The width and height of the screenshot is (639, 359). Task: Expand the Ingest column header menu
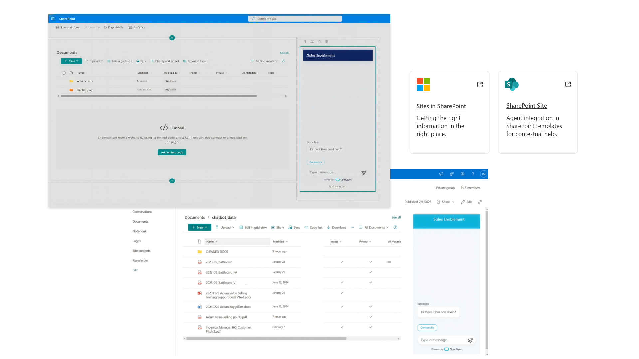(336, 242)
